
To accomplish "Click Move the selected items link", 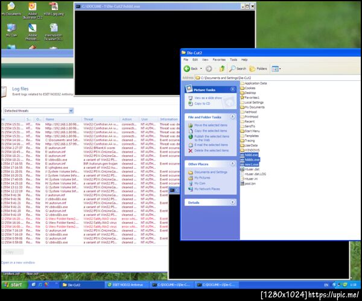I will pos(211,125).
